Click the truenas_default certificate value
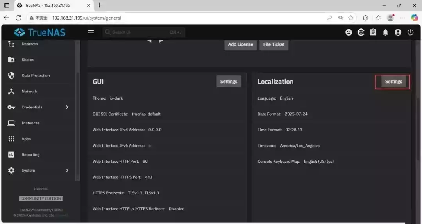This screenshot has width=422, height=224. [x=146, y=114]
